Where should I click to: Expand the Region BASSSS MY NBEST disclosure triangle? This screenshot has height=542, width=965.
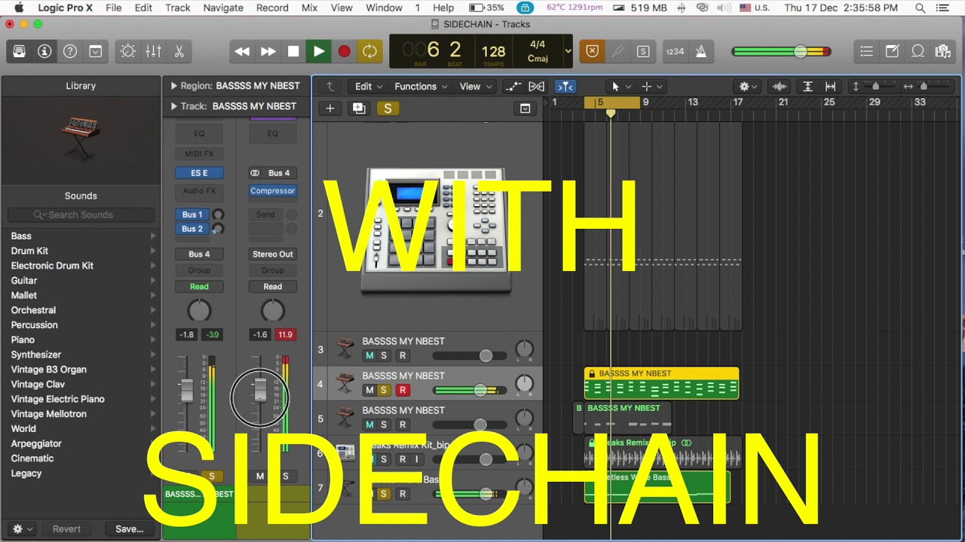tap(173, 86)
